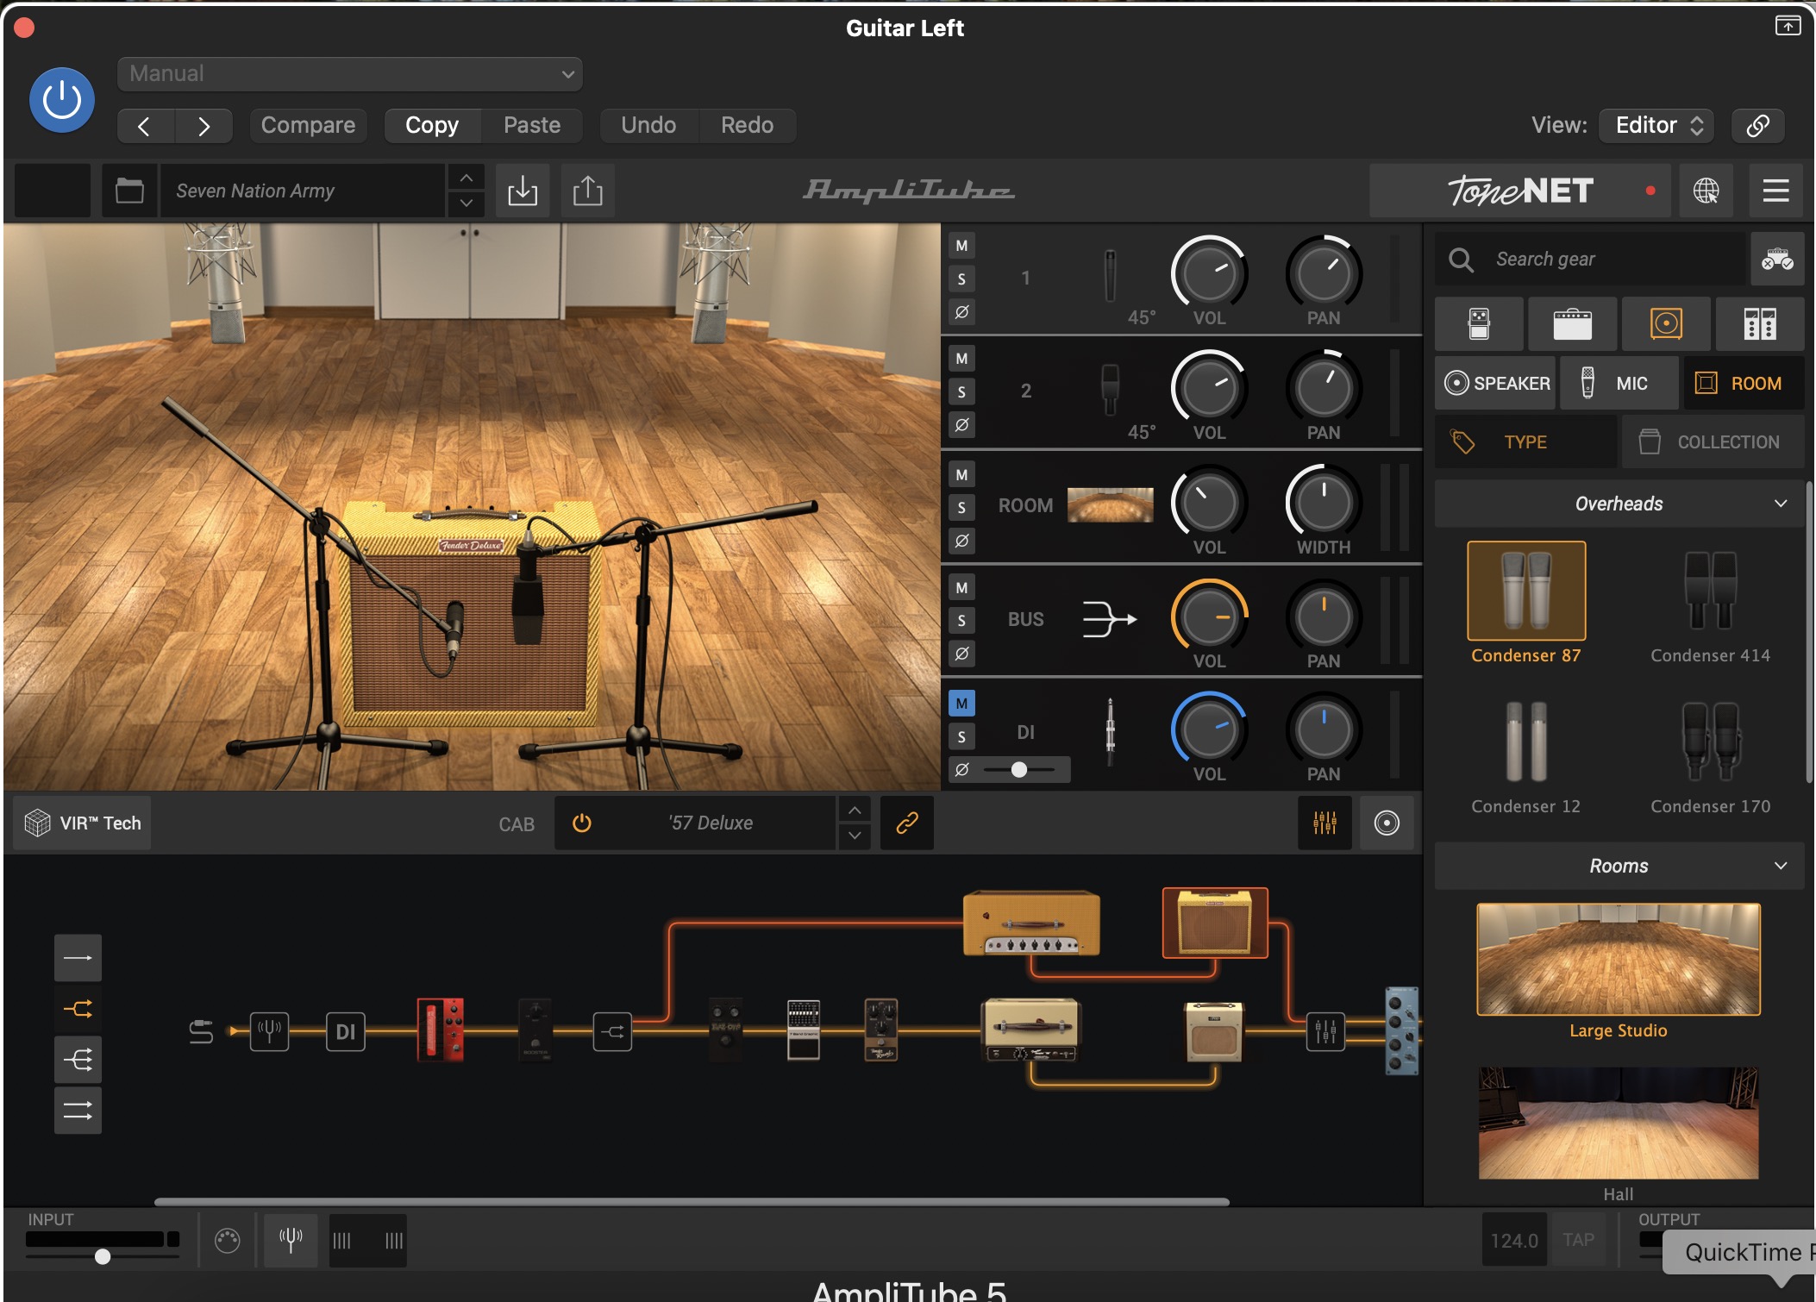The width and height of the screenshot is (1816, 1302).
Task: Select the stomp pedal gear category icon
Action: [x=1479, y=324]
